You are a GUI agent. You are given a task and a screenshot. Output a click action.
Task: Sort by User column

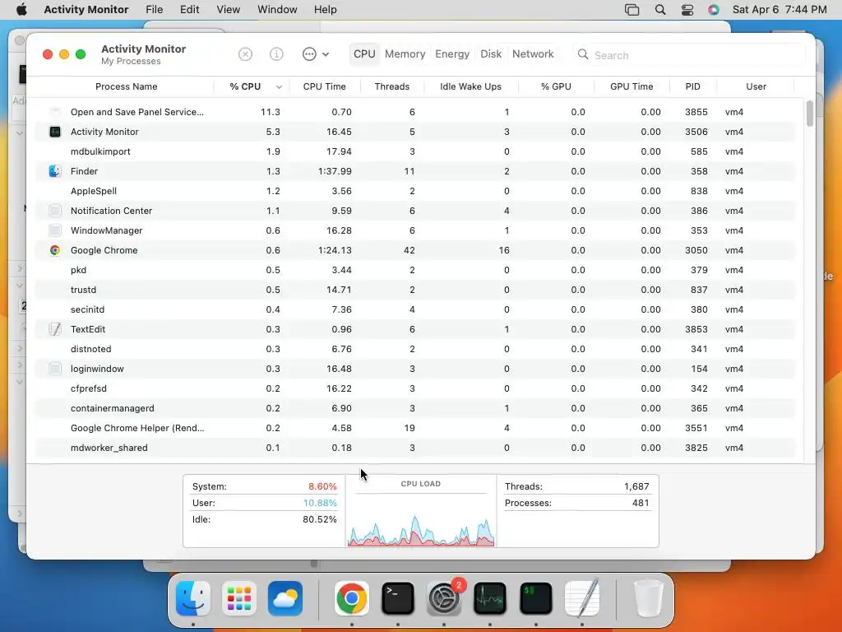[756, 86]
